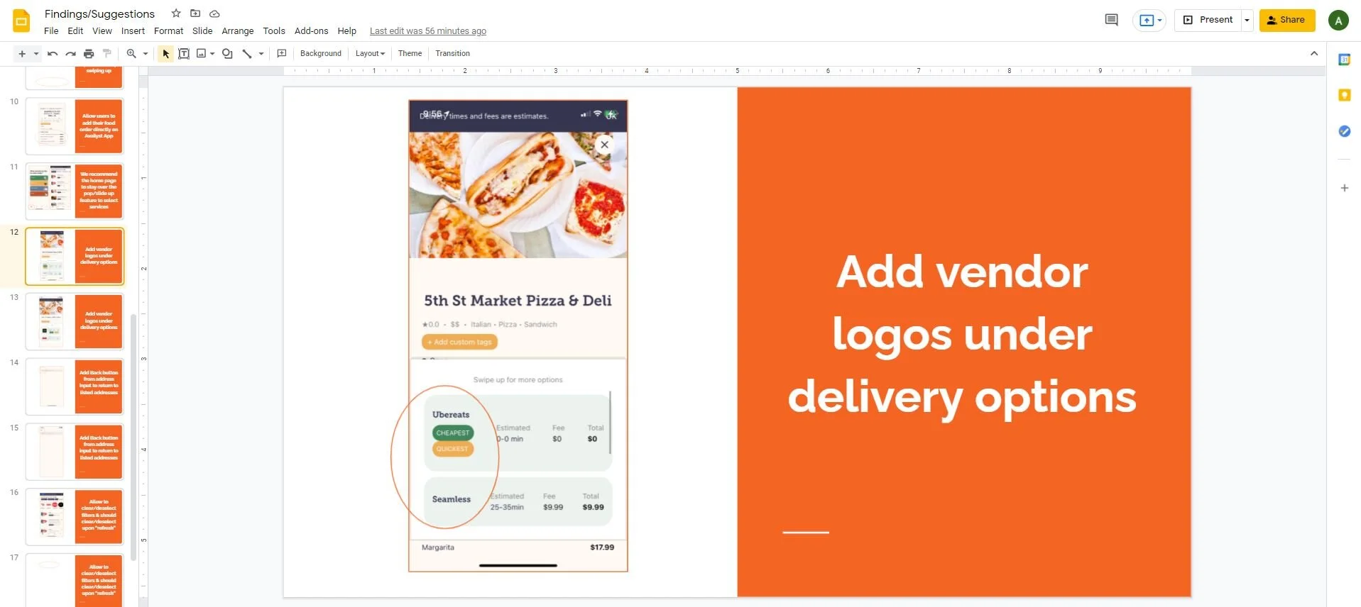
Task: Select the orange circle around Ubereats
Action: pyautogui.click(x=445, y=457)
